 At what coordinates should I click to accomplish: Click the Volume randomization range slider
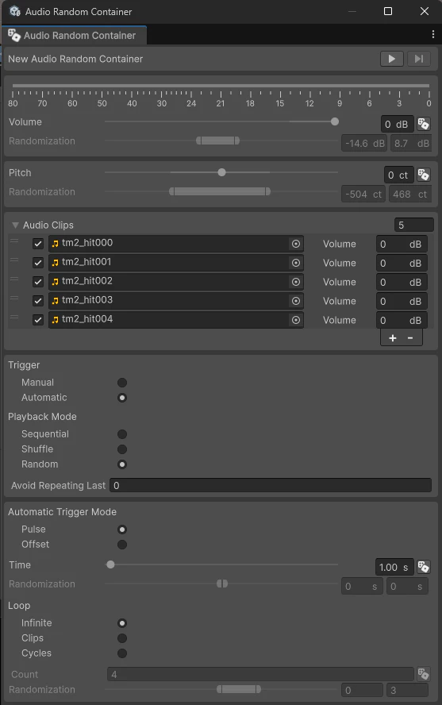[218, 141]
